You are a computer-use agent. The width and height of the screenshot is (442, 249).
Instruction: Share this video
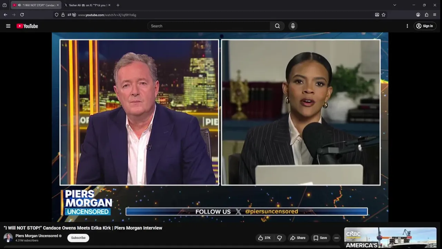point(298,238)
